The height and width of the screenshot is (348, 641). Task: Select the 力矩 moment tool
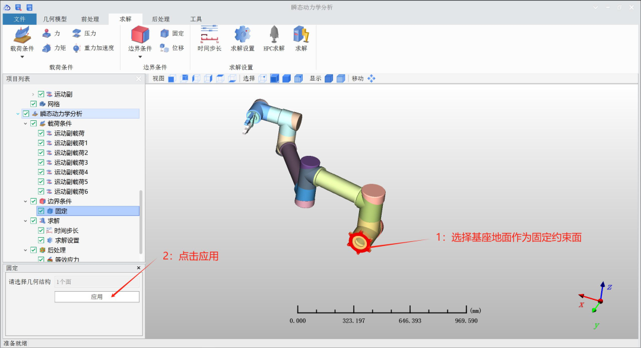click(54, 48)
